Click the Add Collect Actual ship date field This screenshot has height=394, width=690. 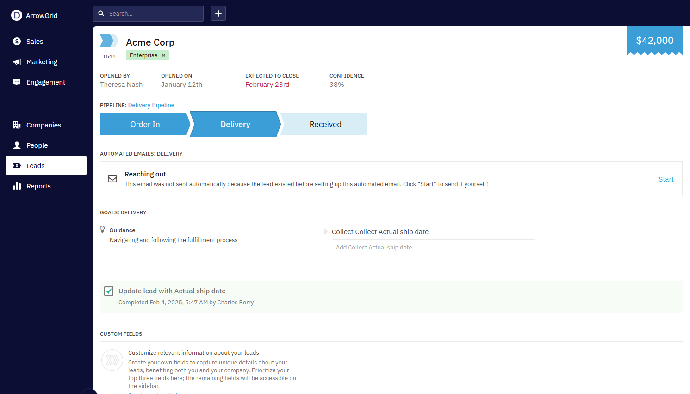click(x=434, y=247)
